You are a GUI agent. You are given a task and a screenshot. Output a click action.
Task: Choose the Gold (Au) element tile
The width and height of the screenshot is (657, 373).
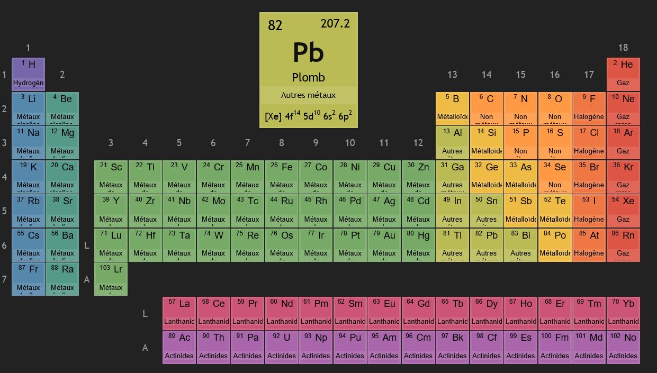coord(384,245)
